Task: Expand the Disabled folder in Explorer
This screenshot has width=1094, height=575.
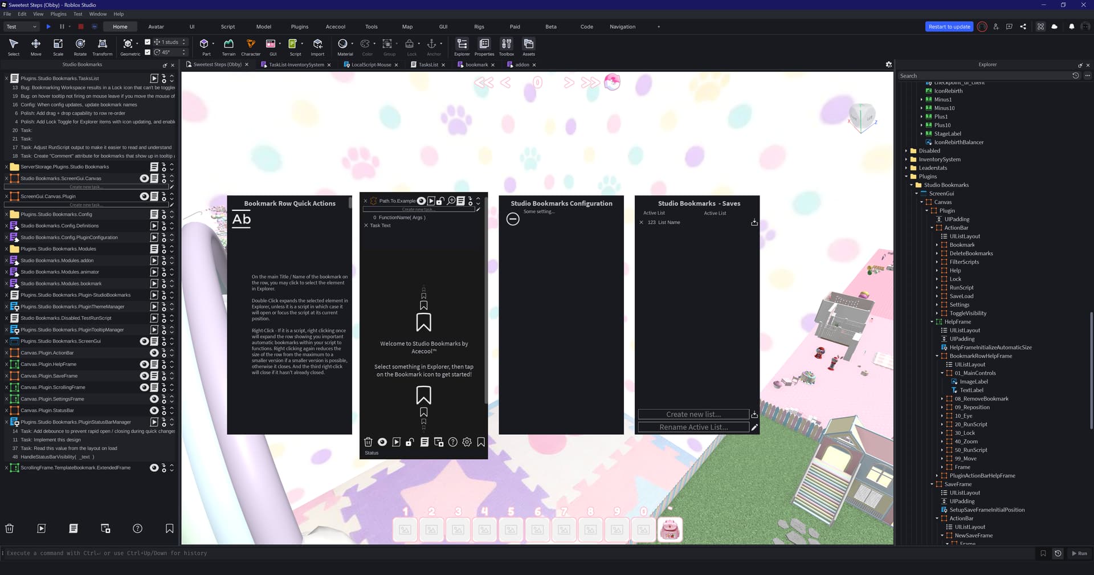Action: pyautogui.click(x=906, y=151)
